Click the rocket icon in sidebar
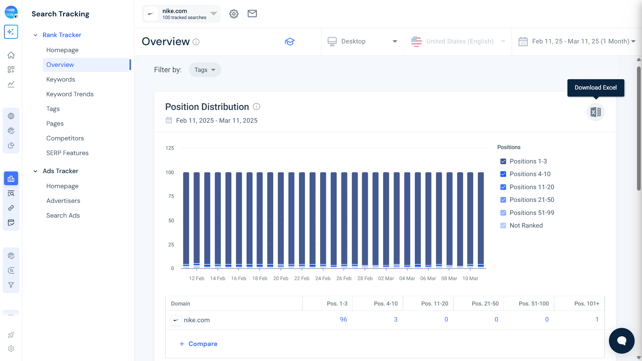This screenshot has width=642, height=361. point(11,335)
